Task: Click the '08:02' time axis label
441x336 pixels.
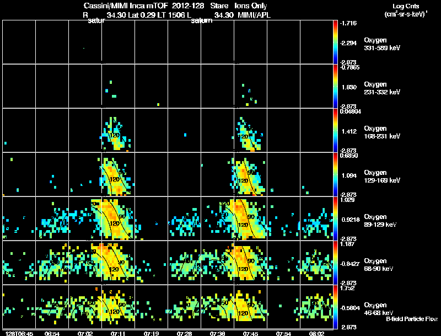Action: [x=316, y=334]
